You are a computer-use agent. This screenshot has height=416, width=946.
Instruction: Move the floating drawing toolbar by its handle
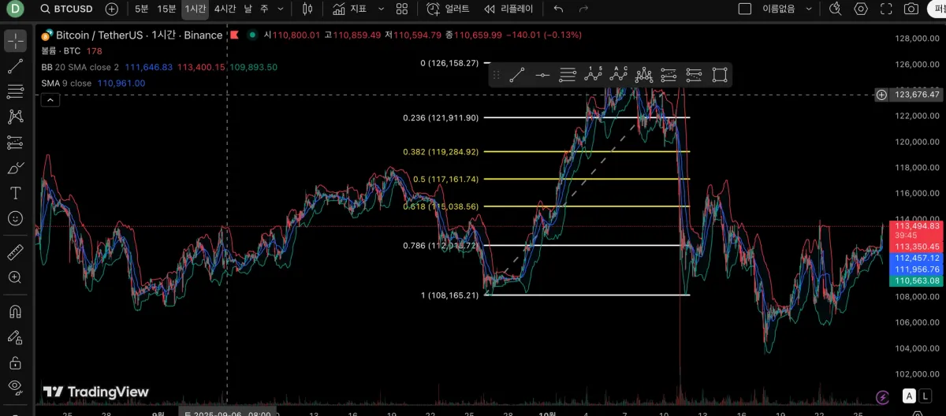click(x=497, y=76)
